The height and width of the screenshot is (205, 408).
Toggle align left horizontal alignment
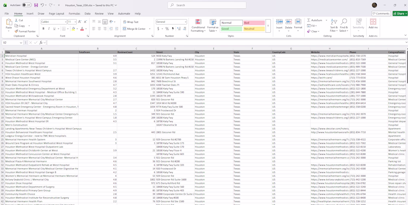click(x=94, y=29)
